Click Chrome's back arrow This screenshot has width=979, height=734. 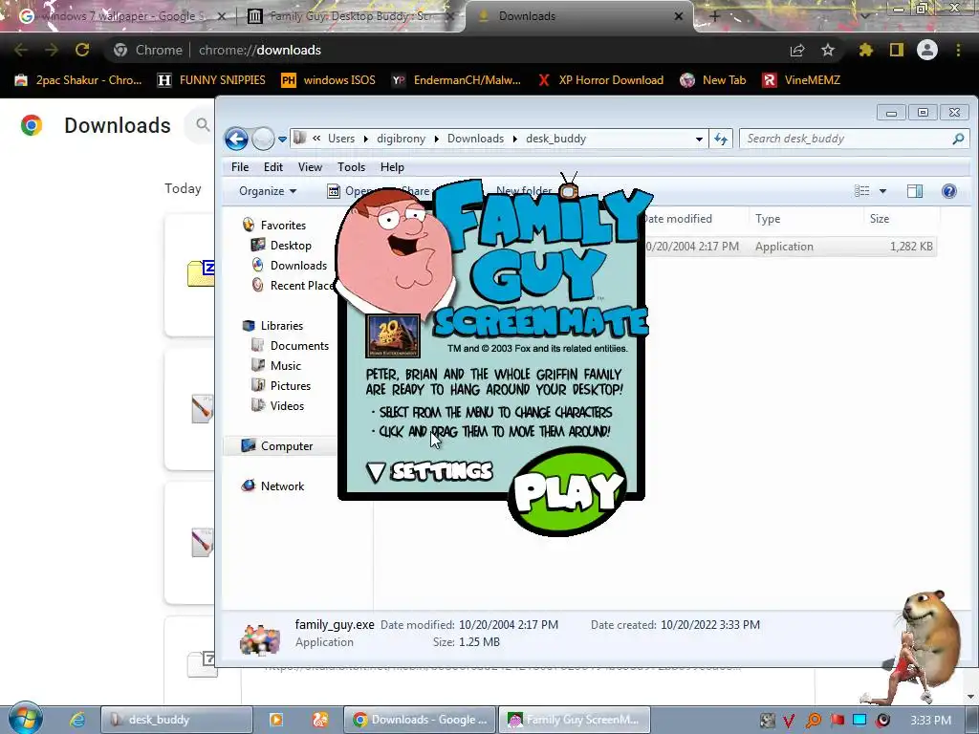pyautogui.click(x=21, y=50)
